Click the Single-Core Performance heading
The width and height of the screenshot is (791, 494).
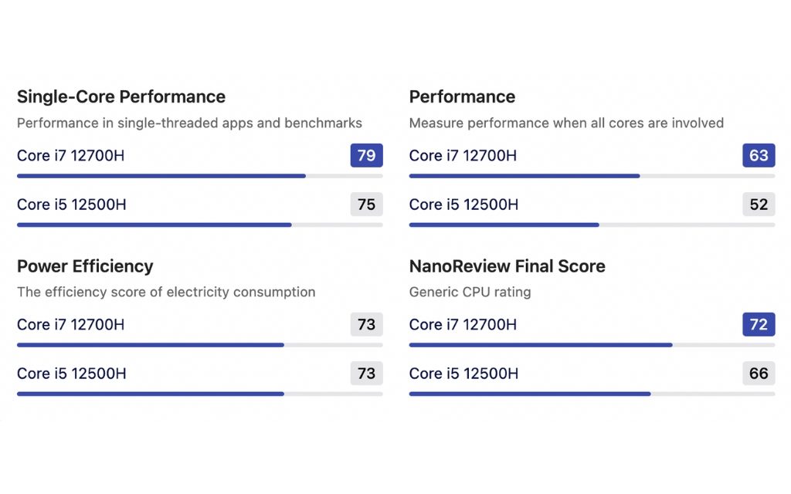pos(121,96)
